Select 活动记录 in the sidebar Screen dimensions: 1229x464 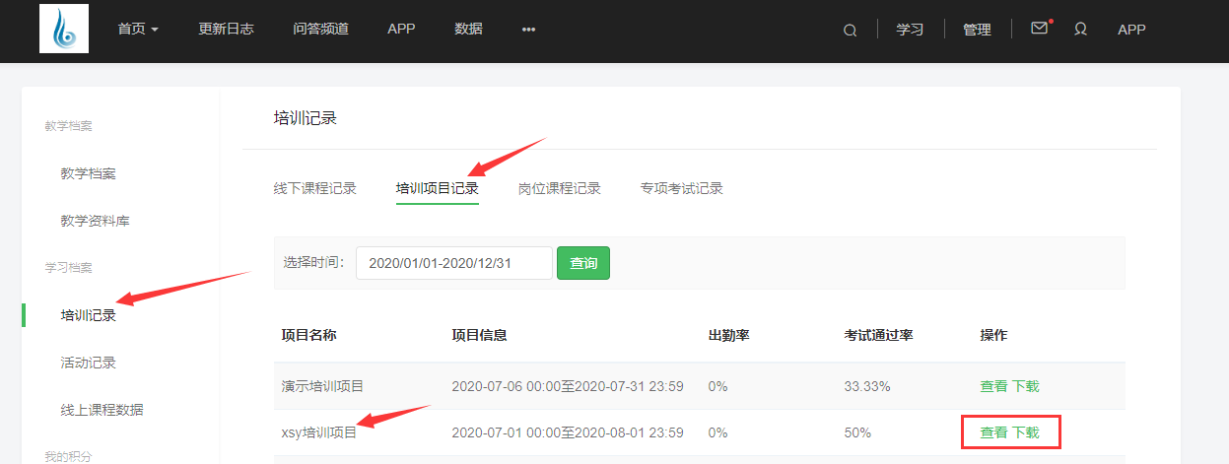pyautogui.click(x=88, y=363)
